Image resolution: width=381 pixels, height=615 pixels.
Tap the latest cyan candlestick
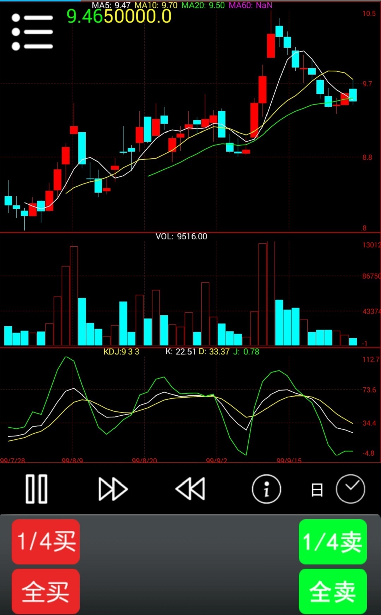tap(353, 95)
